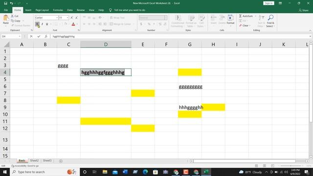Screen dimensions: 313x176
Task: Click the Delete cells icon
Action: [x=222, y=20]
